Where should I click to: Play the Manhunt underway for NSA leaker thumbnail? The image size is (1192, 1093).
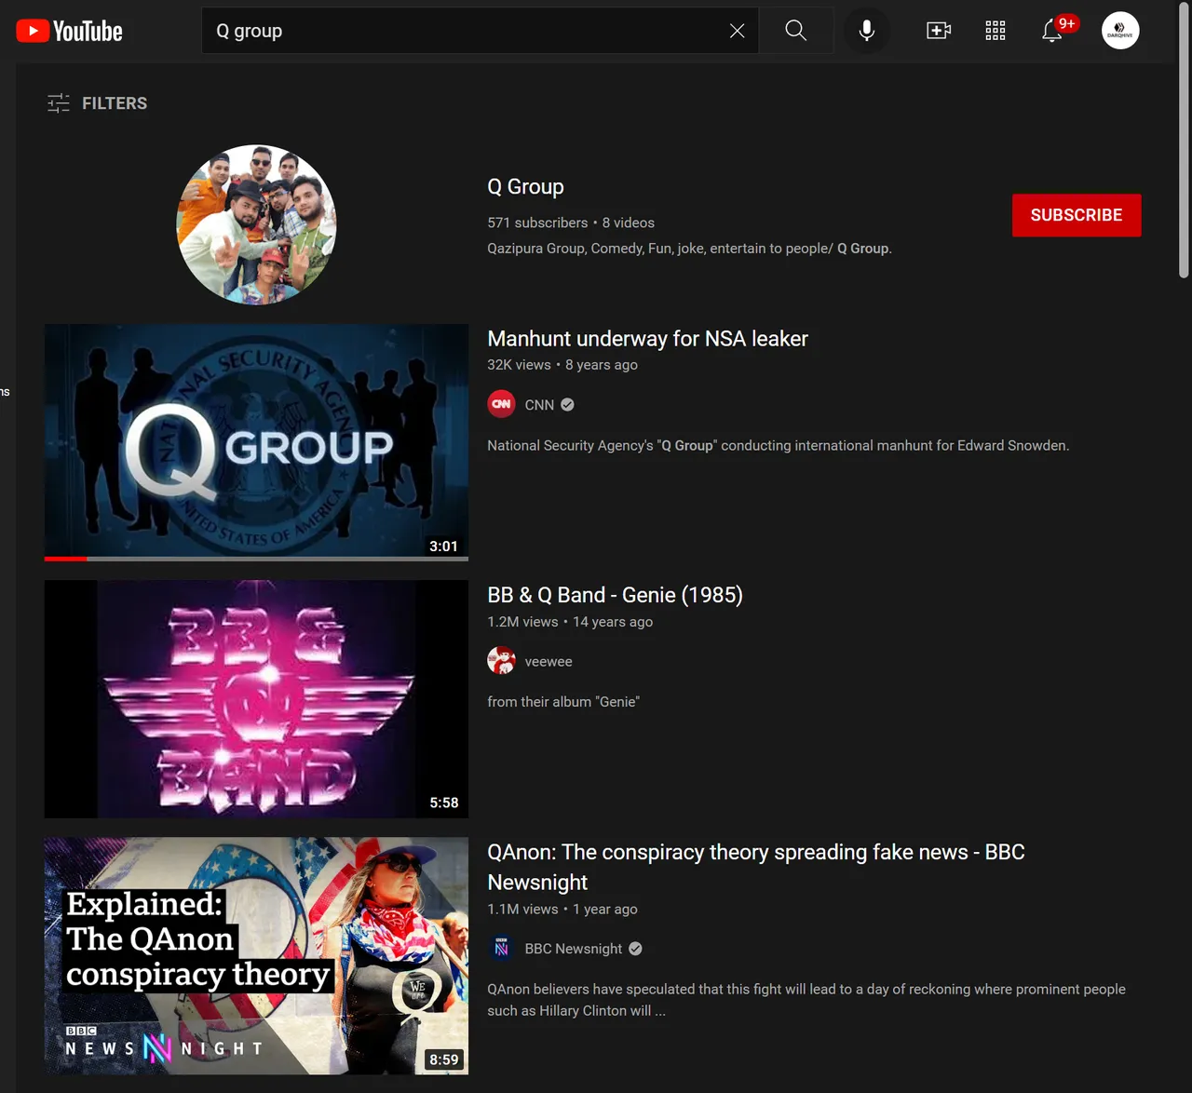(x=256, y=442)
